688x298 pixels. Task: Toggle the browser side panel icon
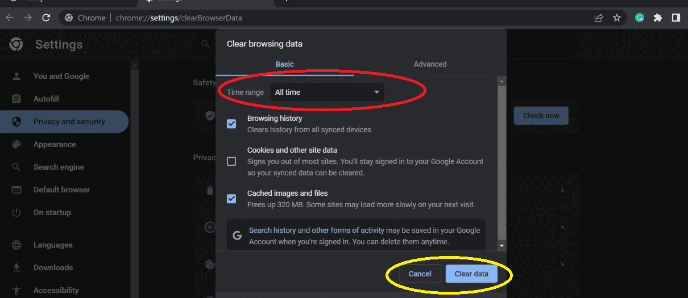coord(676,18)
